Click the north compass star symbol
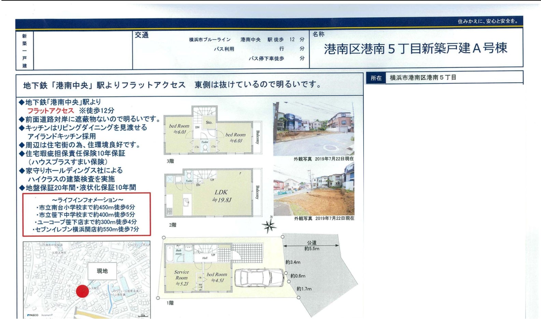541x319 pixels. tap(269, 225)
